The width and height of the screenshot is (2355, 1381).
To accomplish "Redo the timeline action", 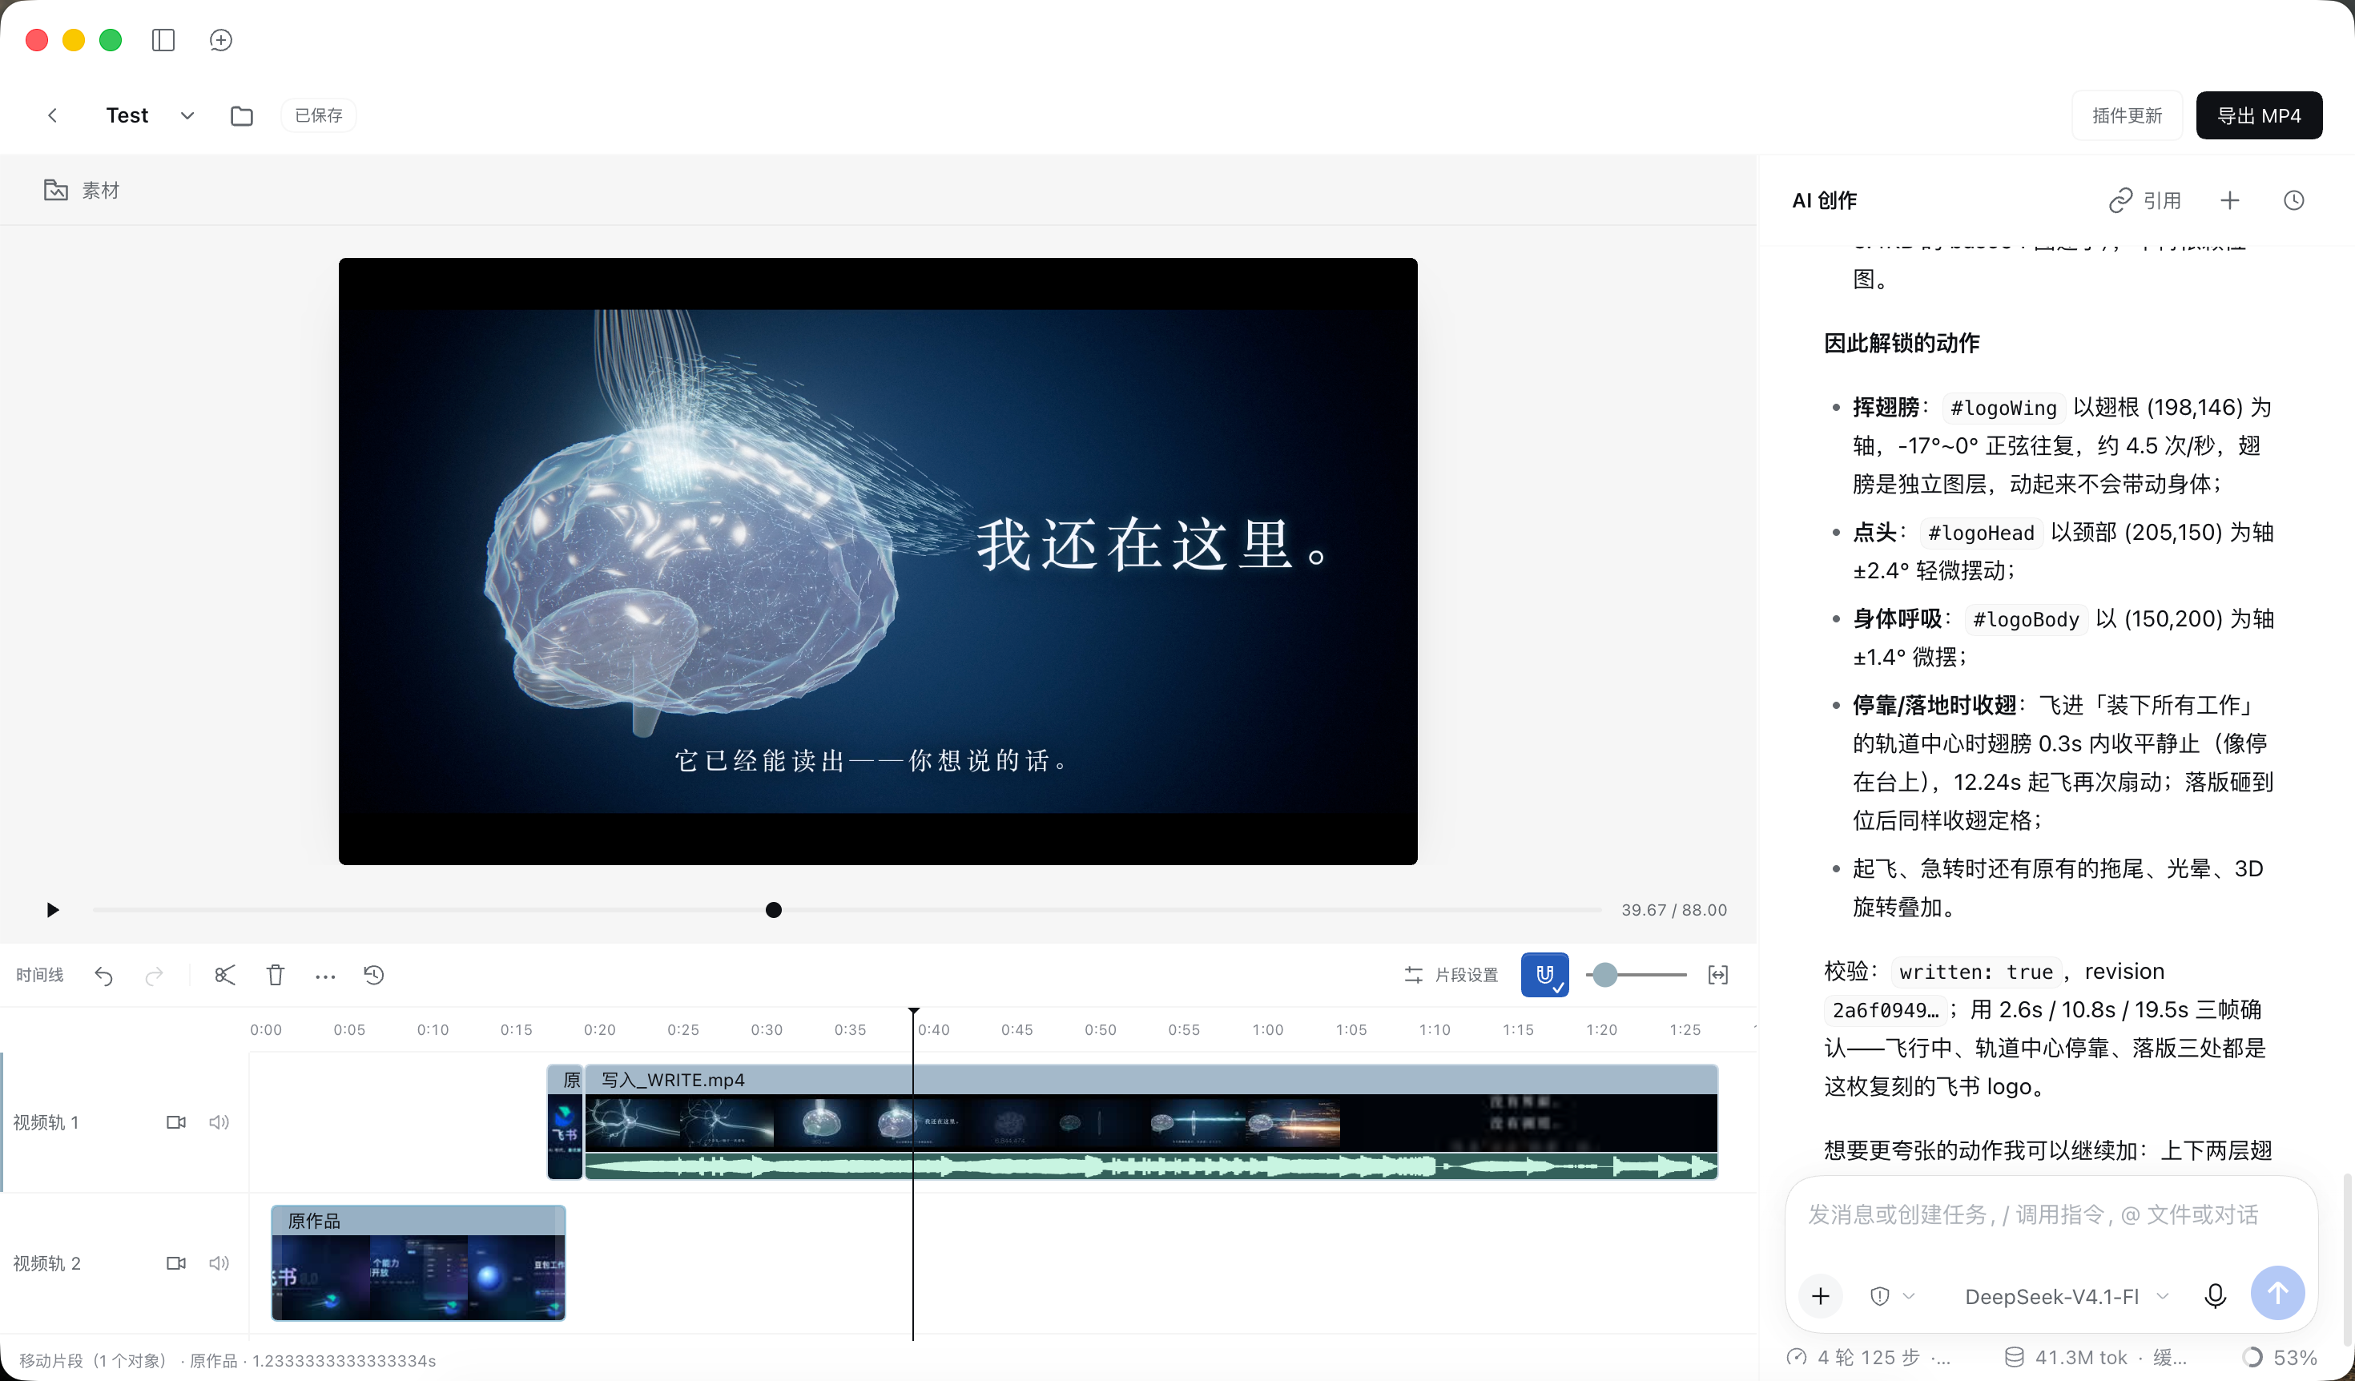I will click(154, 976).
